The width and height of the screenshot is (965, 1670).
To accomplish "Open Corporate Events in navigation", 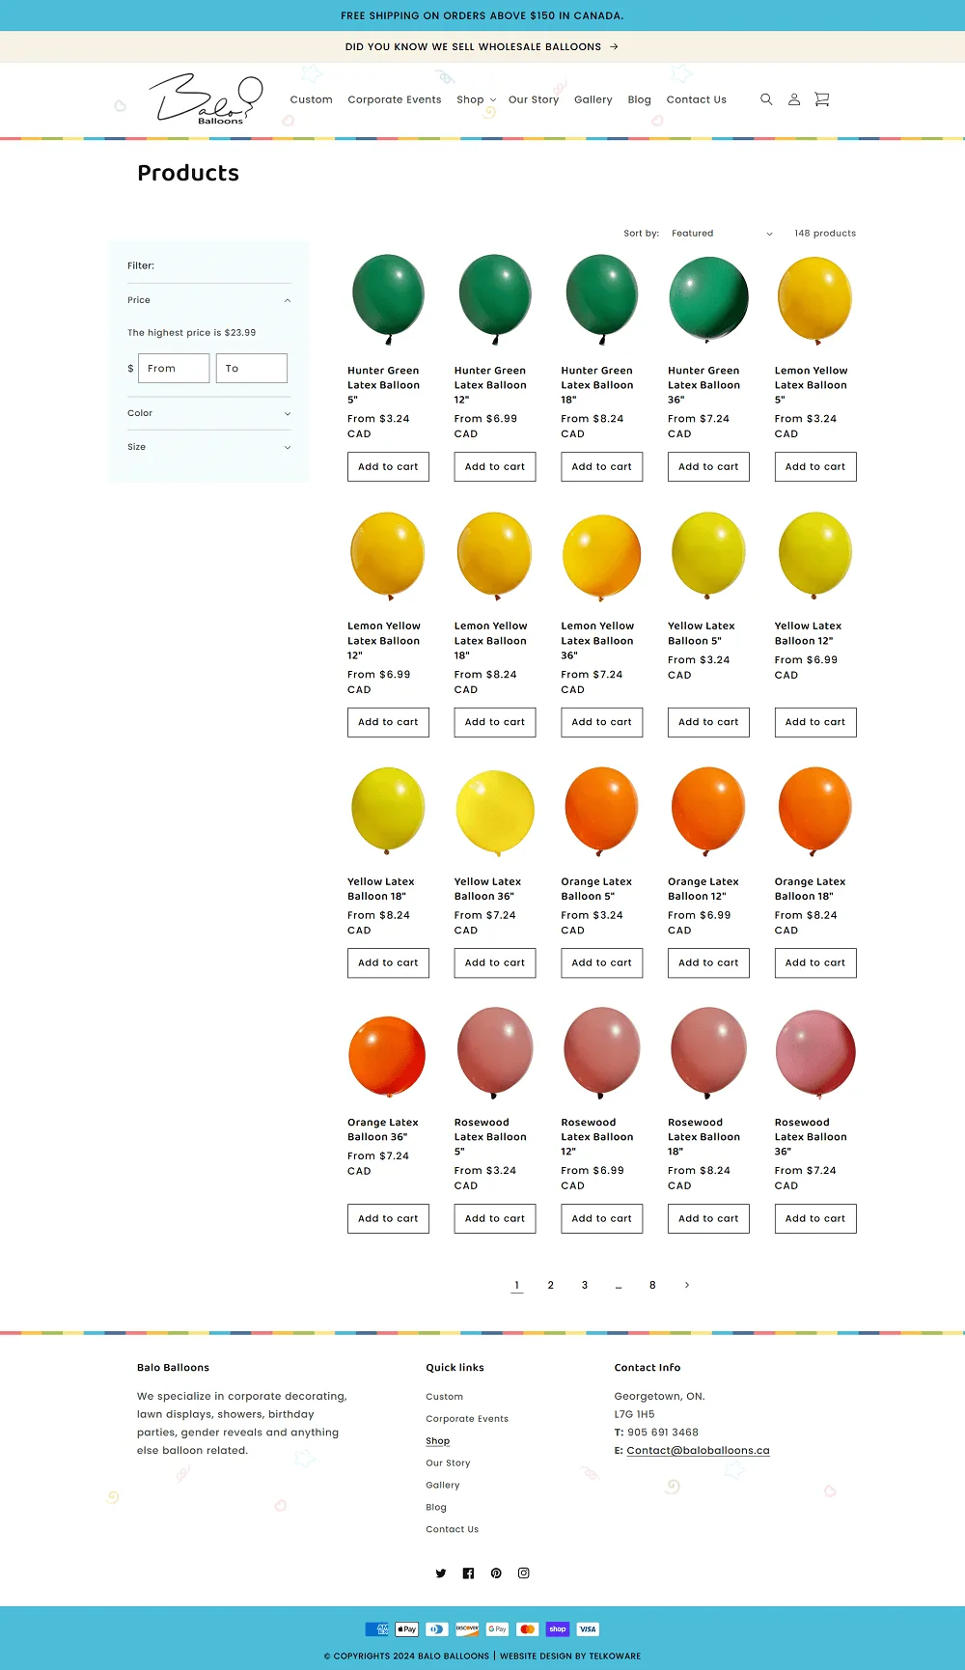I will coord(395,99).
